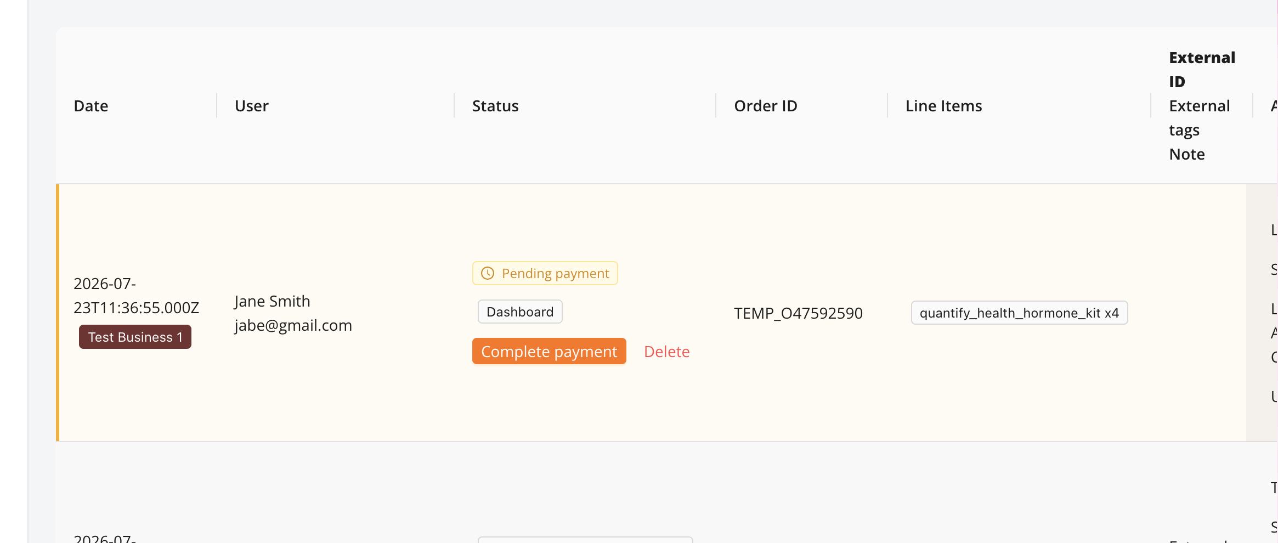
Task: Open the Dashboard badge
Action: tap(520, 312)
